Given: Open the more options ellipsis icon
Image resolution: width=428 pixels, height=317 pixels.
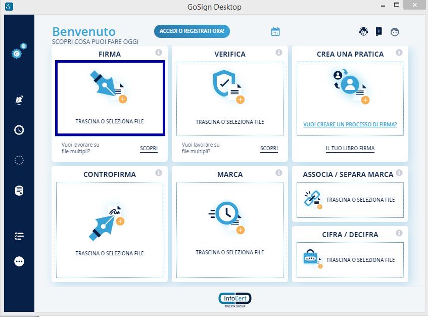Looking at the screenshot, I should click(19, 261).
